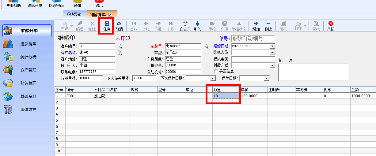Toggle the 是否结算 checkbox
This screenshot has width=376, height=156.
[x=216, y=71]
